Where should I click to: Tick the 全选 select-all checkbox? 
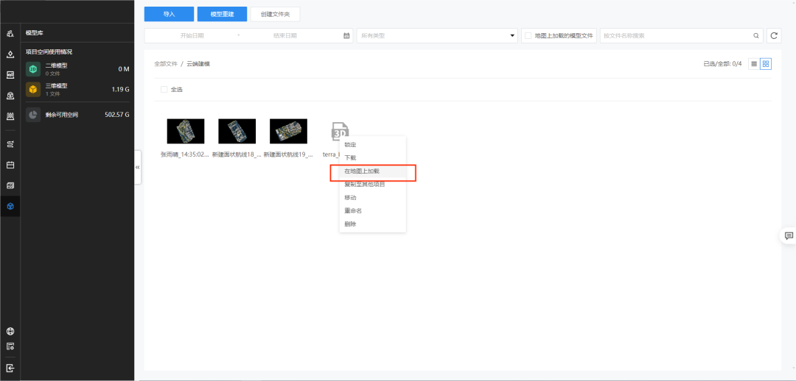point(164,89)
